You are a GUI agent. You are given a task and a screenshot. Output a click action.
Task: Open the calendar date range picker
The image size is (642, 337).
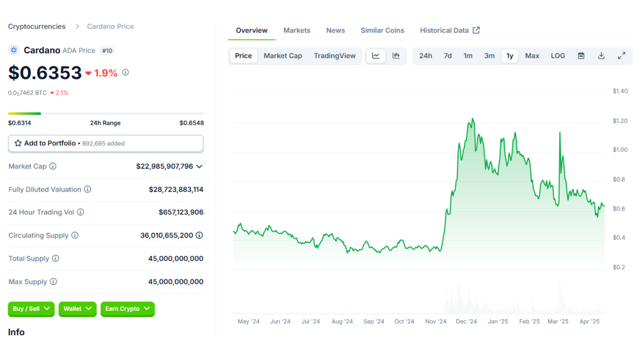tap(581, 56)
